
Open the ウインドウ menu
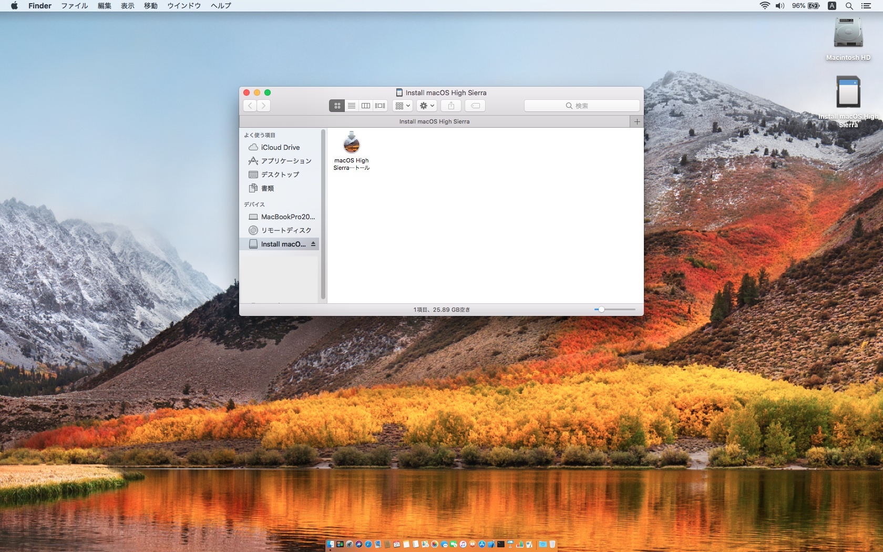point(184,6)
